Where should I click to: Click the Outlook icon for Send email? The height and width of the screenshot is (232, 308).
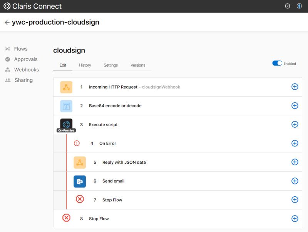(x=80, y=181)
